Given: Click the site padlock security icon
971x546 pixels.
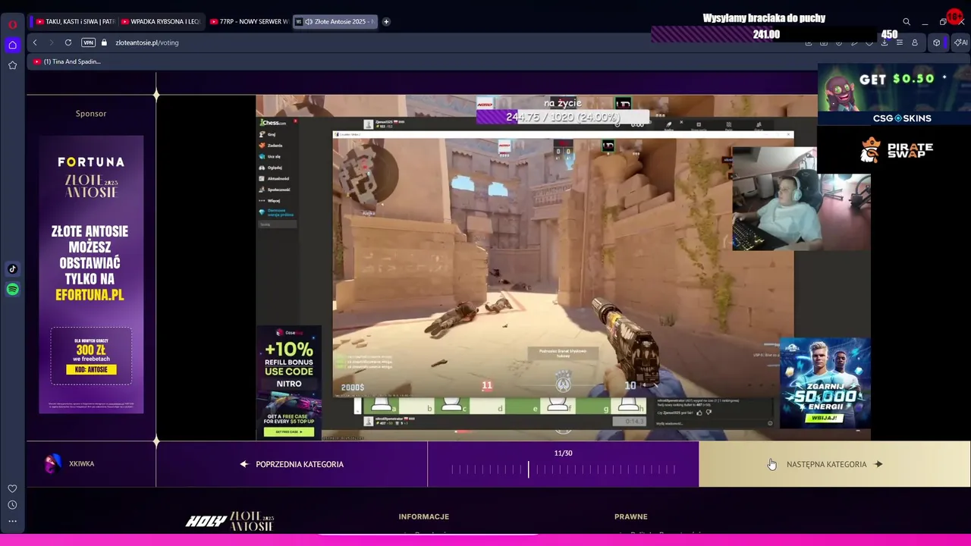Looking at the screenshot, I should (x=104, y=42).
